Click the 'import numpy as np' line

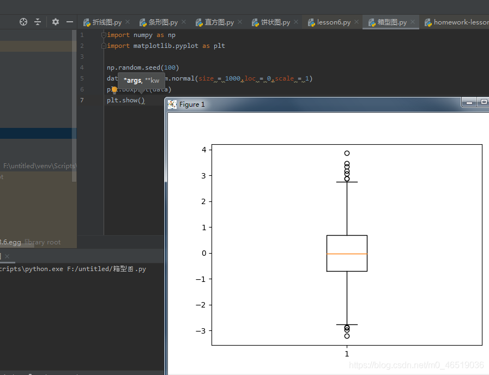click(141, 35)
